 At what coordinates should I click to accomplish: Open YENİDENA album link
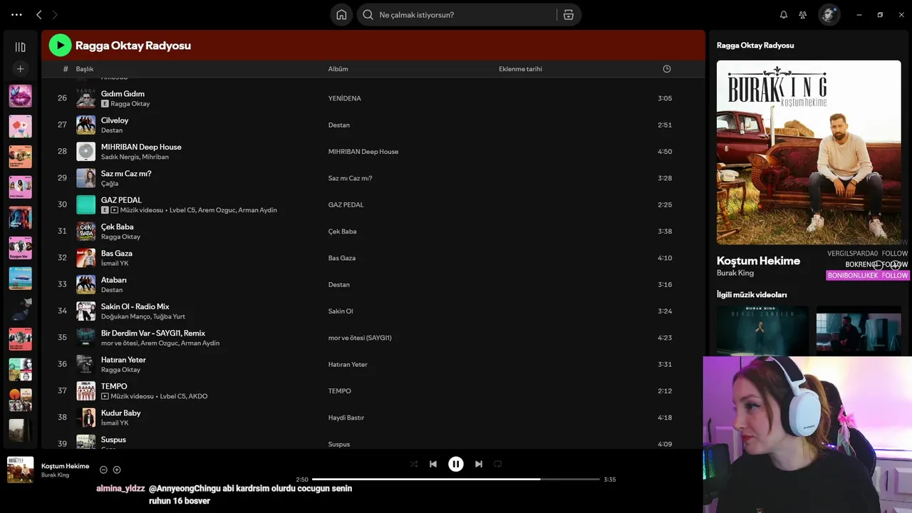tap(344, 98)
